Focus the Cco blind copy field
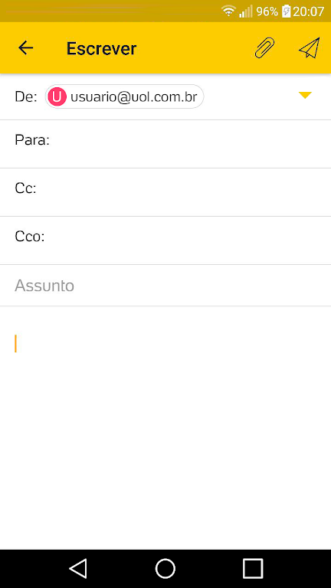The width and height of the screenshot is (331, 588). click(x=165, y=240)
